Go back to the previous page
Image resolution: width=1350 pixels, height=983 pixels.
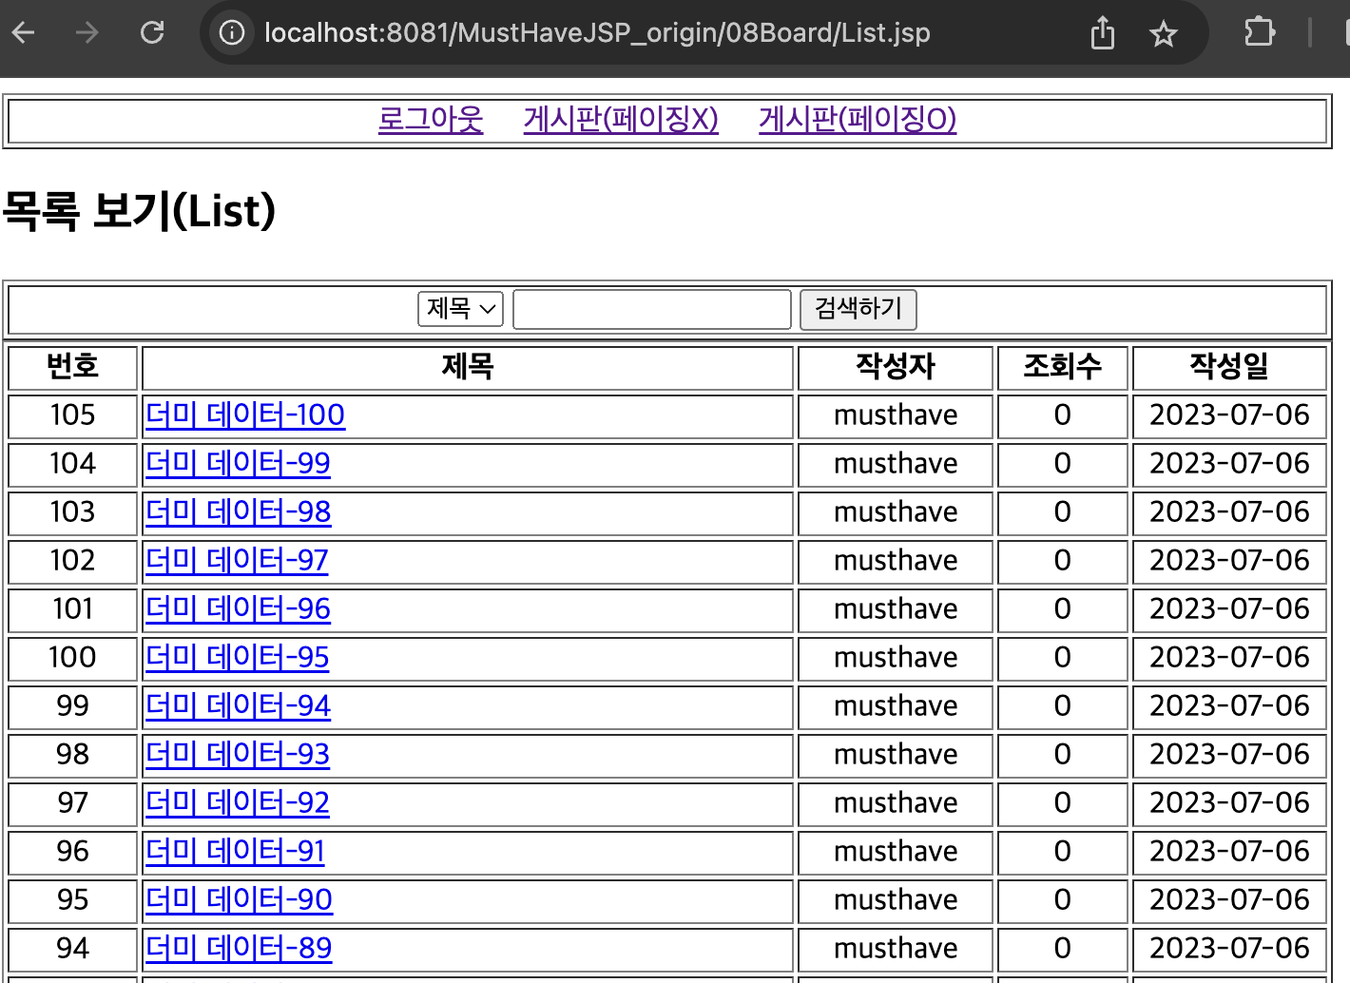[24, 33]
